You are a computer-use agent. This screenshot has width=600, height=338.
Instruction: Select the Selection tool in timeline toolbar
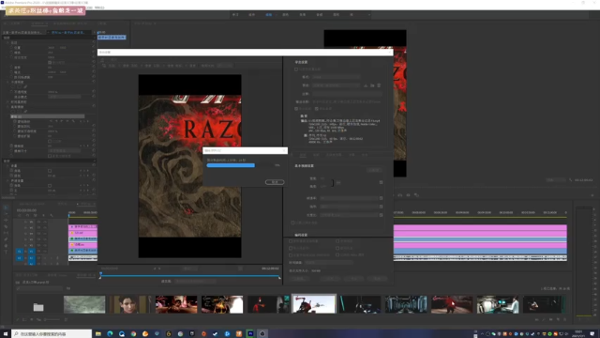click(6, 207)
